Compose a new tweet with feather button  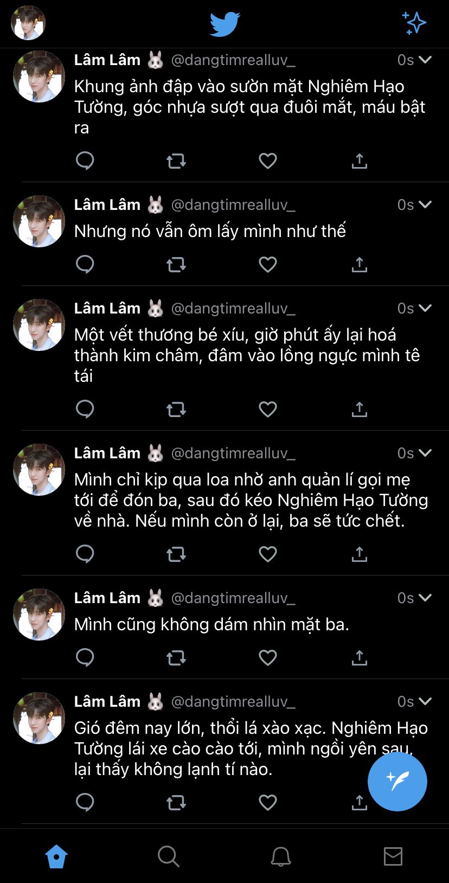[x=397, y=782]
